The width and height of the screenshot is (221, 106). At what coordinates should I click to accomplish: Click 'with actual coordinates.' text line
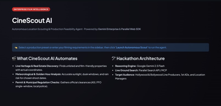tap(29, 70)
